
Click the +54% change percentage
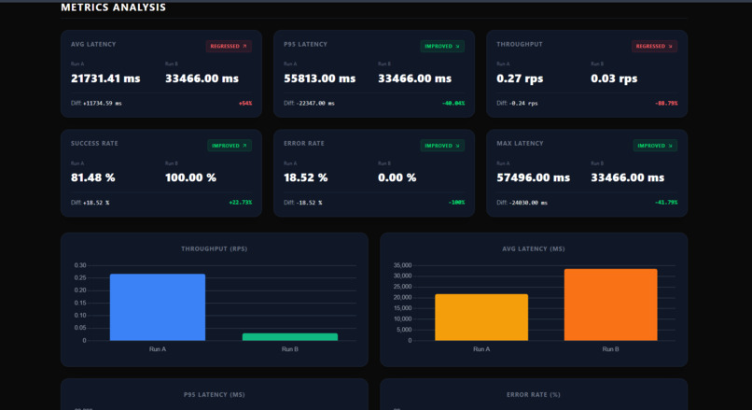click(x=245, y=104)
